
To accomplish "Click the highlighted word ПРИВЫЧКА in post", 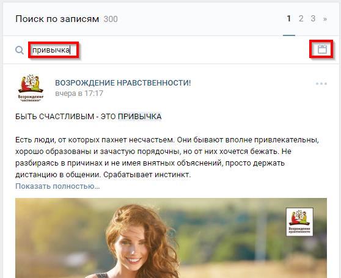I will [x=139, y=117].
